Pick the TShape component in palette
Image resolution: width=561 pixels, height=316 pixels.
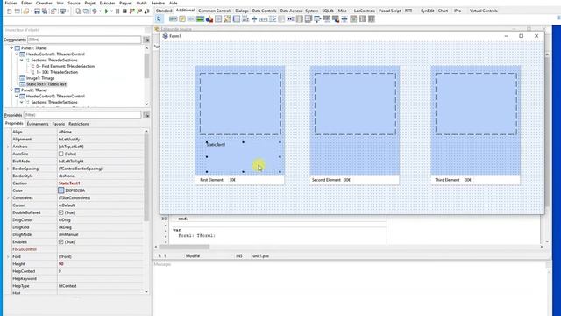click(209, 18)
